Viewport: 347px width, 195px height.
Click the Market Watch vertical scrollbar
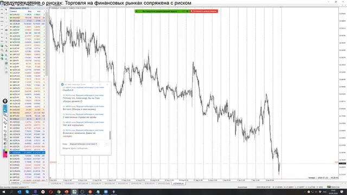(x=47, y=44)
